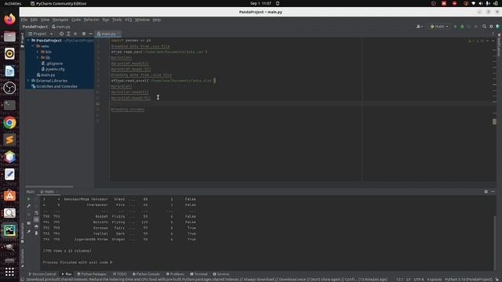The width and height of the screenshot is (502, 282).
Task: Open Ubuntu Software from the dock
Action: (9, 195)
